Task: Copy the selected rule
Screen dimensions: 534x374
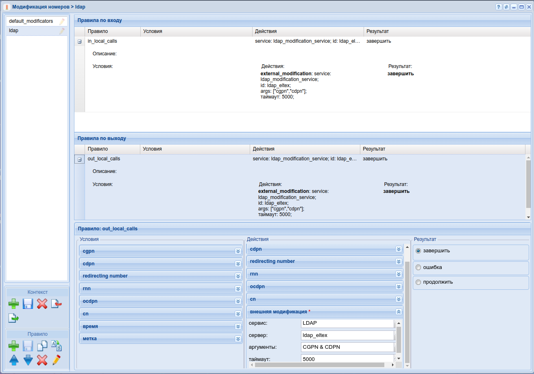Action: tap(42, 346)
